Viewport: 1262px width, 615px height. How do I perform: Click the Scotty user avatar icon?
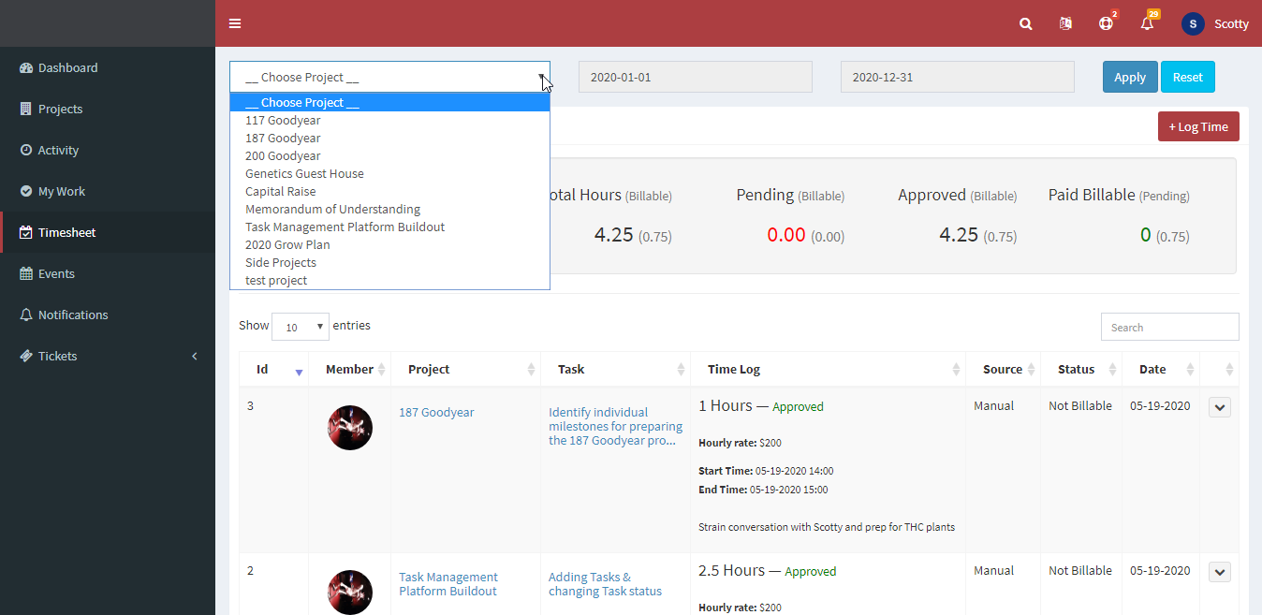1193,23
